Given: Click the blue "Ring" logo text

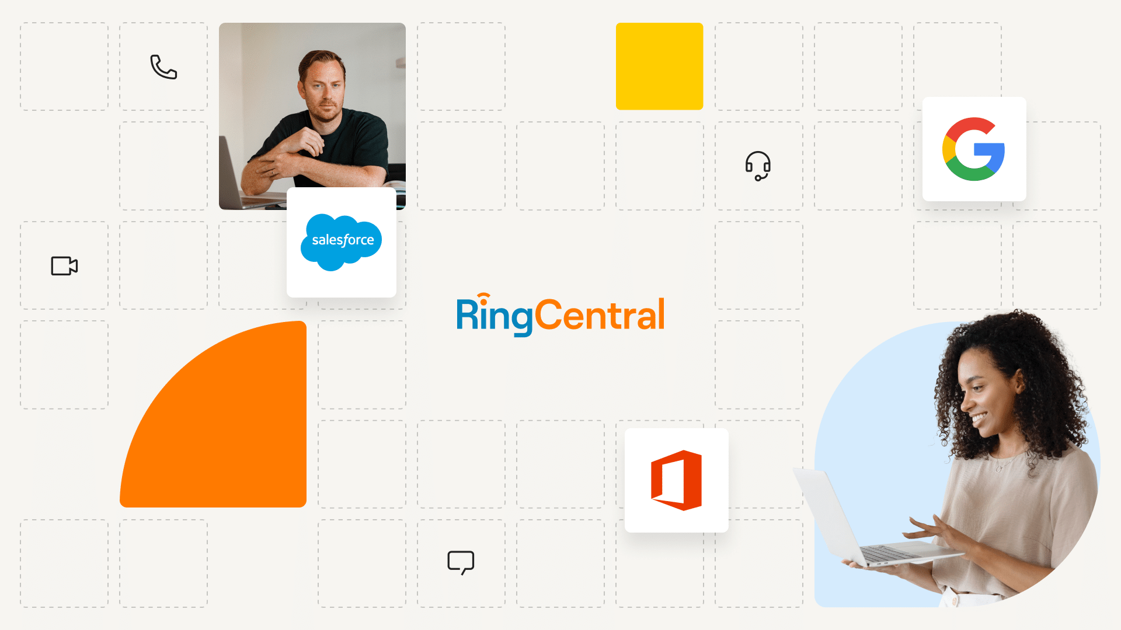Looking at the screenshot, I should (x=494, y=317).
